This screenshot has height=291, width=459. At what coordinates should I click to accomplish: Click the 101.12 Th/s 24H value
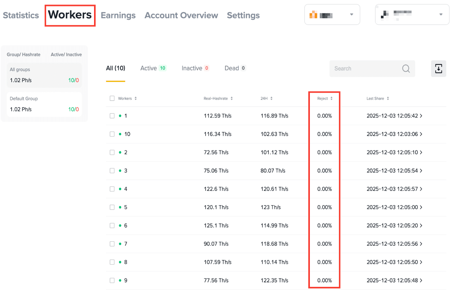click(x=275, y=152)
